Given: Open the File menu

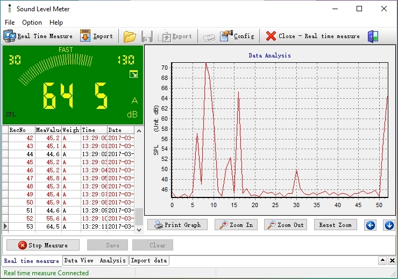Looking at the screenshot, I should [x=10, y=23].
